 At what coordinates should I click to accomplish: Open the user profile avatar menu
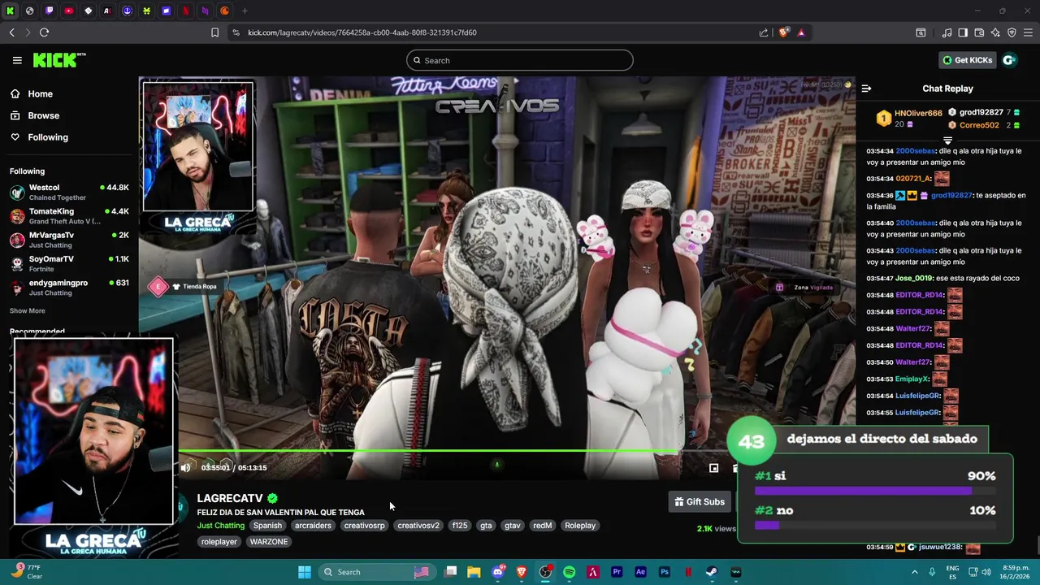[x=1009, y=60]
